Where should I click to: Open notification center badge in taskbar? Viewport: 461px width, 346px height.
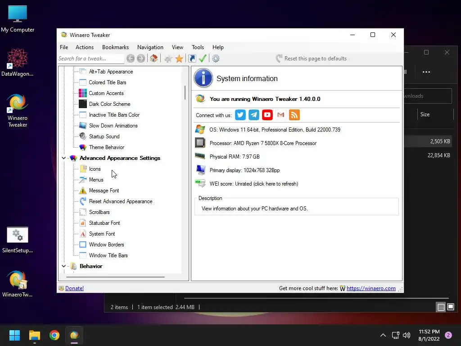click(448, 335)
